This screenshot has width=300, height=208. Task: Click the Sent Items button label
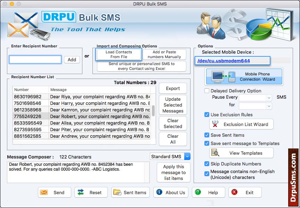click(x=135, y=192)
